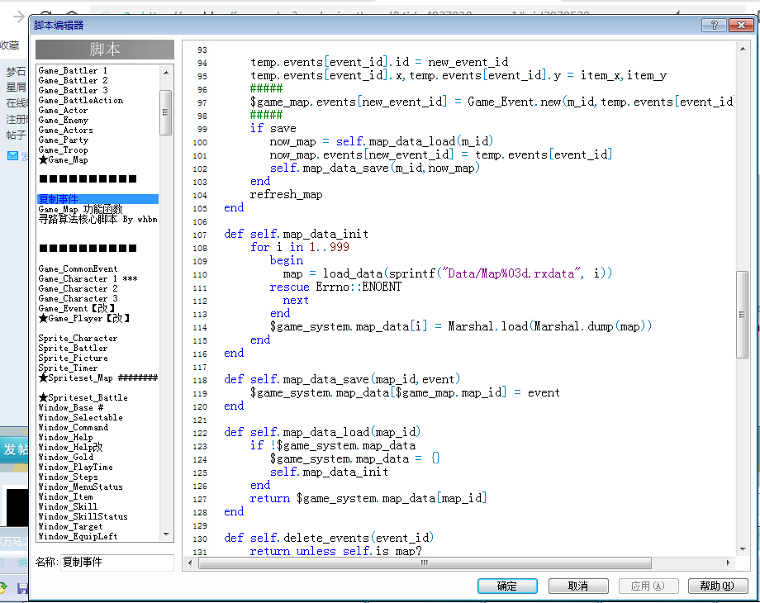The image size is (760, 603).
Task: Select Sprite_Character script
Action: (78, 339)
